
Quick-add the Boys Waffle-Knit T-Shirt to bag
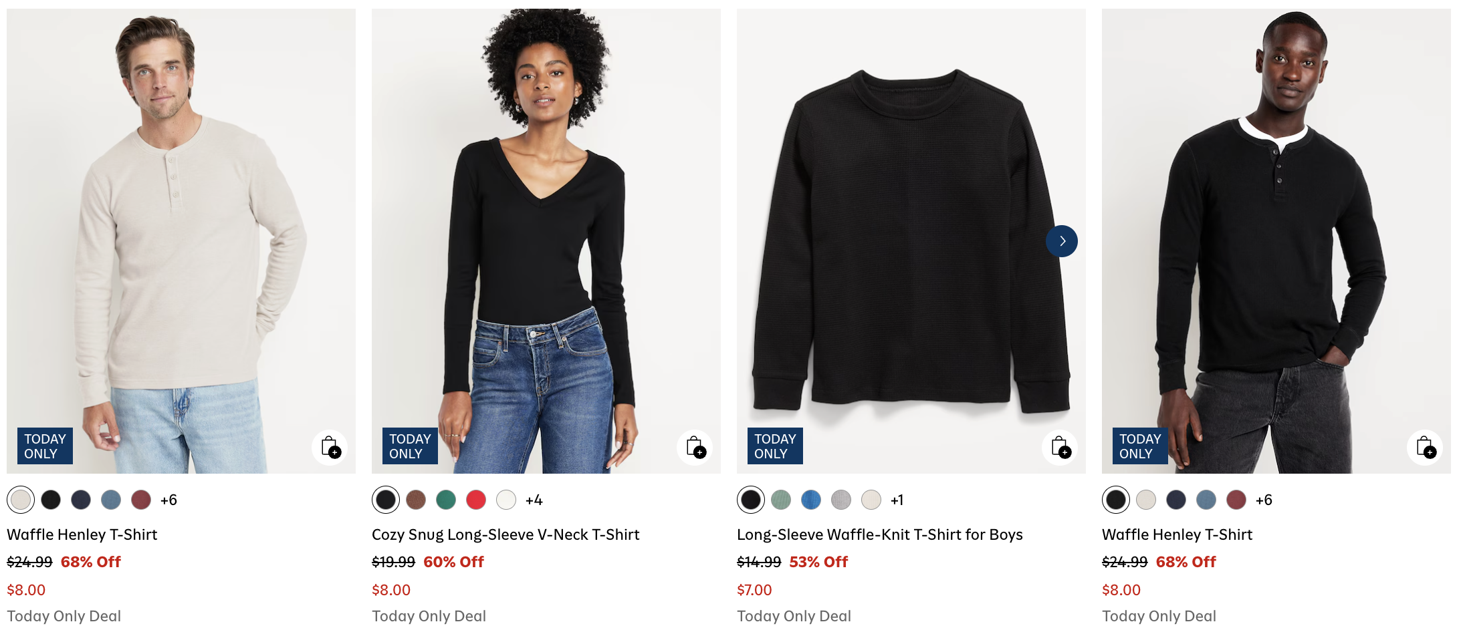(1060, 447)
